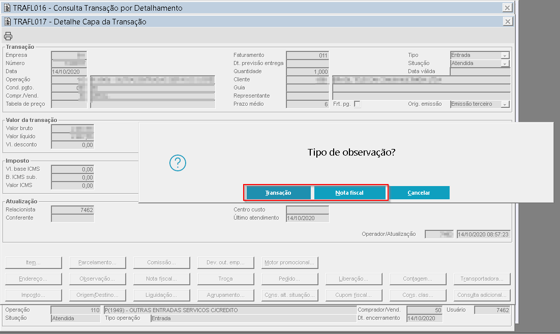Open the Cupom fiscal... button
The image size is (560, 334).
click(353, 295)
